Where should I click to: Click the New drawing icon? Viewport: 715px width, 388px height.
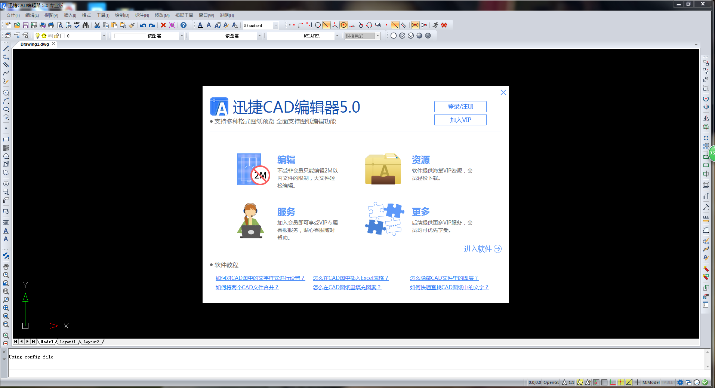click(x=8, y=25)
